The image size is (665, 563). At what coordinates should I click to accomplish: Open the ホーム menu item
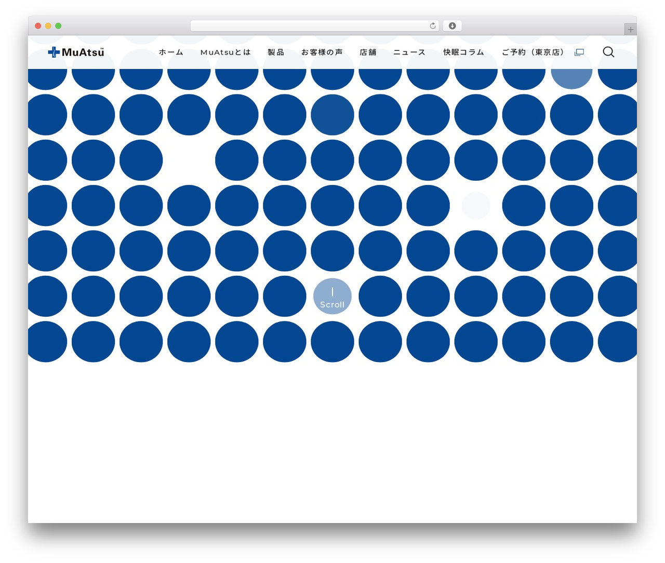(x=171, y=52)
